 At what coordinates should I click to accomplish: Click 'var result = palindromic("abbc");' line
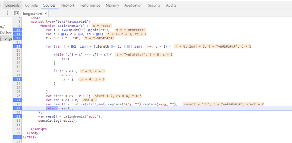[x=70, y=117]
